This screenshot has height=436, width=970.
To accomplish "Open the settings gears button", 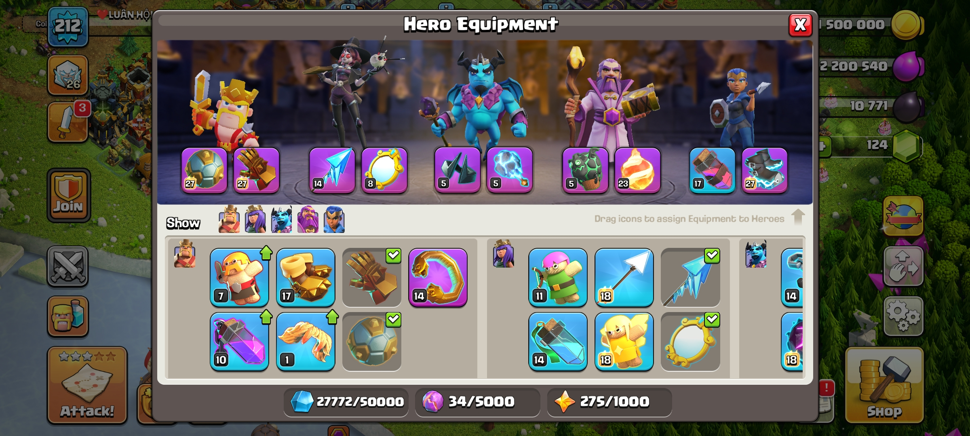I will coord(903,317).
